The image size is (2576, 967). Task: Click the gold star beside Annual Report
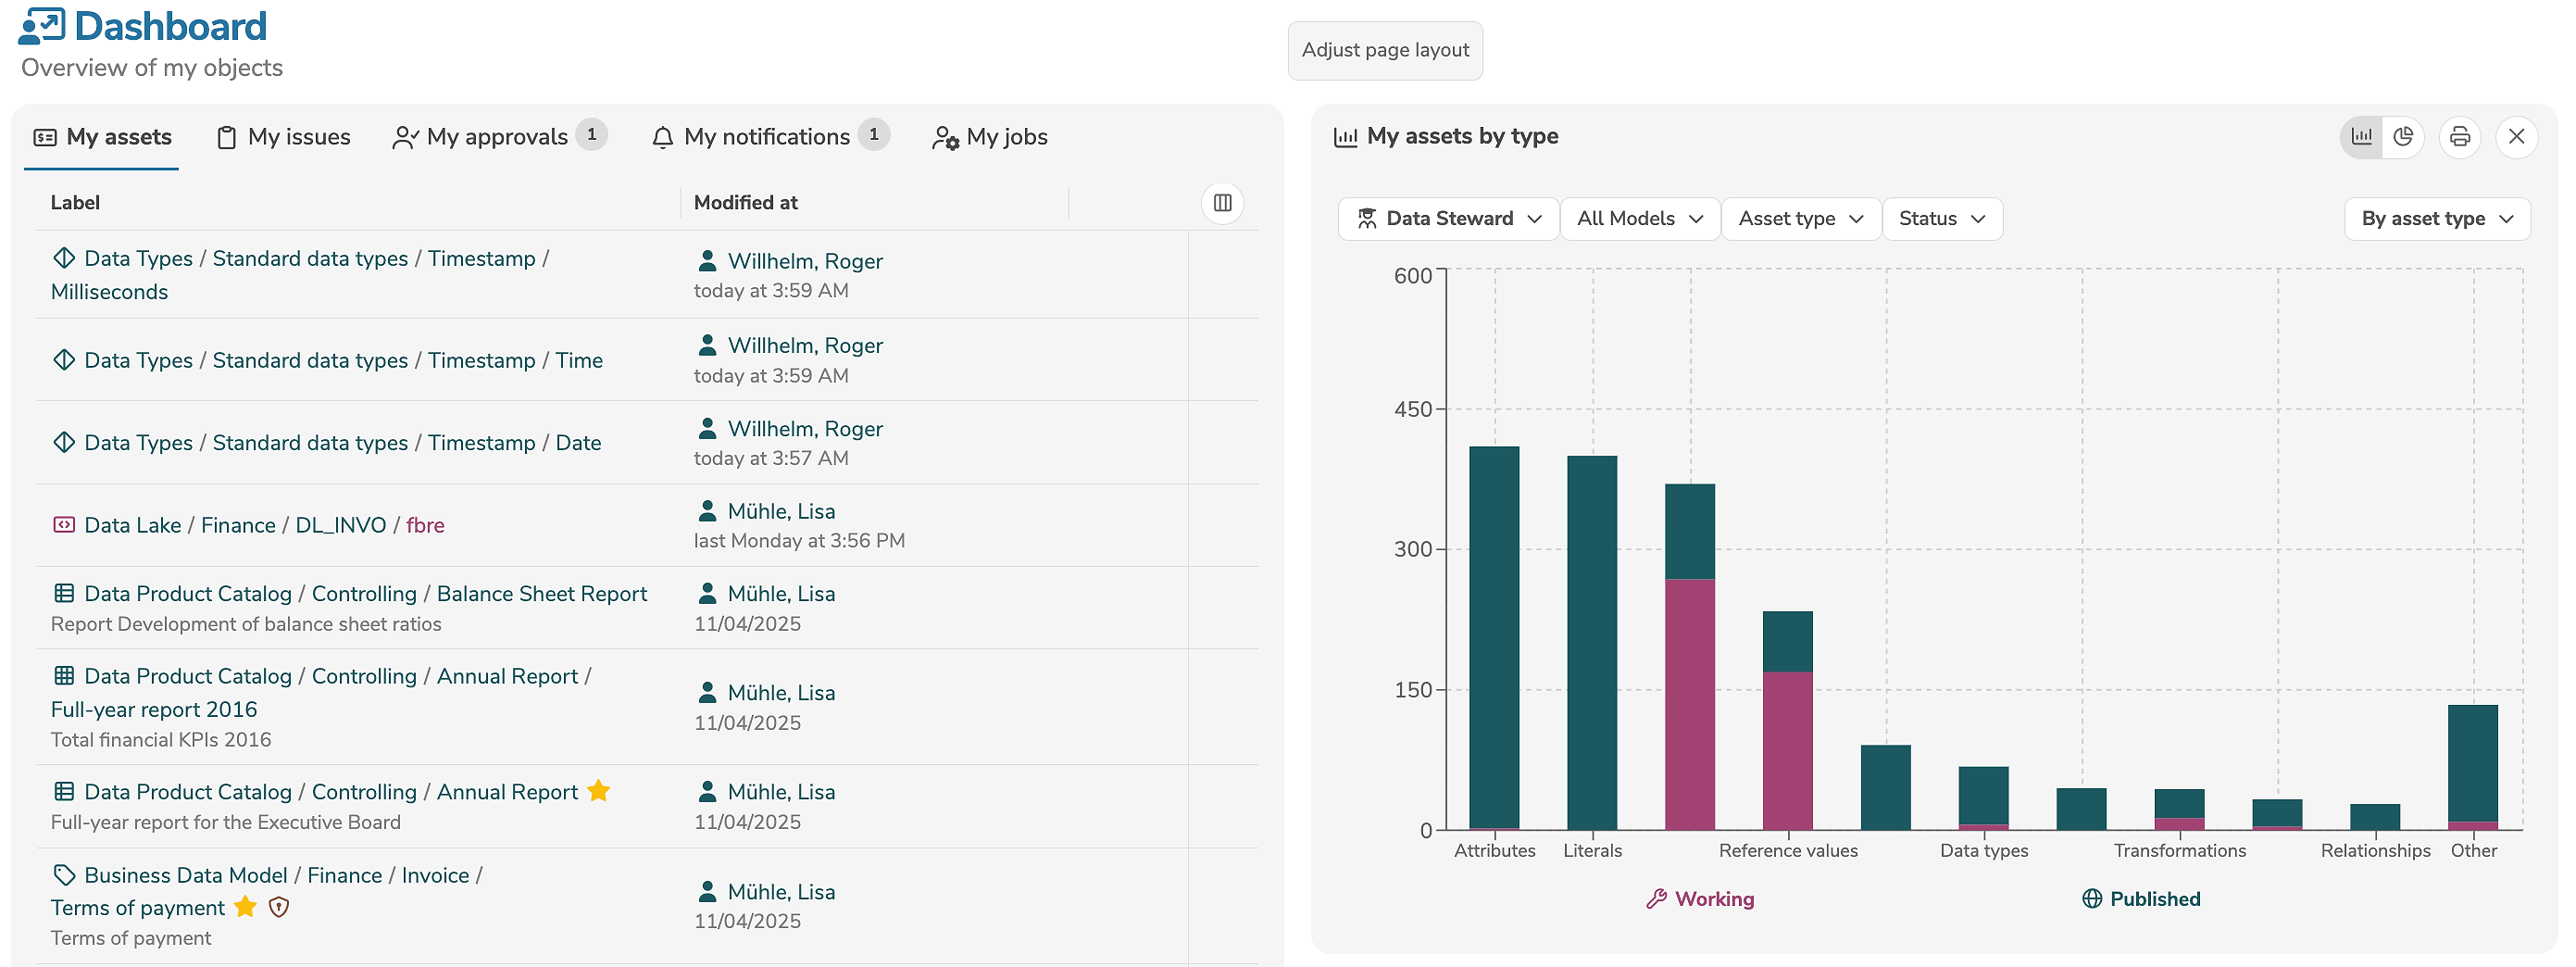[x=599, y=791]
